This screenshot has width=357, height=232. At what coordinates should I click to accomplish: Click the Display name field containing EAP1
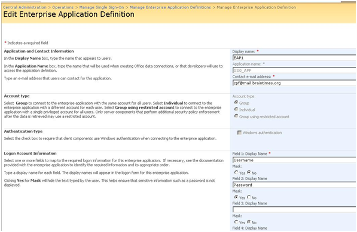(294, 58)
